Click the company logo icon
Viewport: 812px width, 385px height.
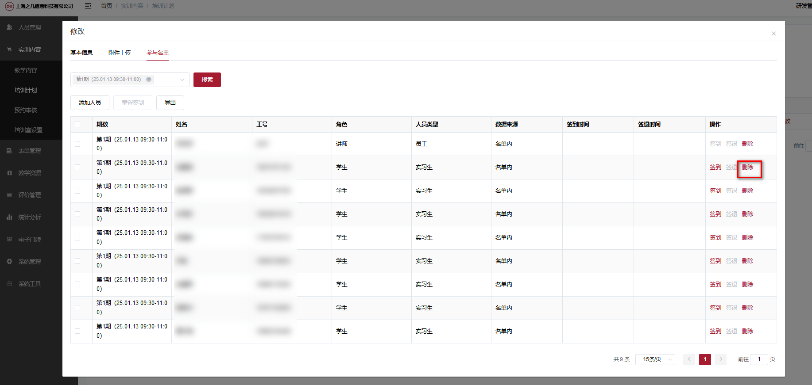click(9, 6)
